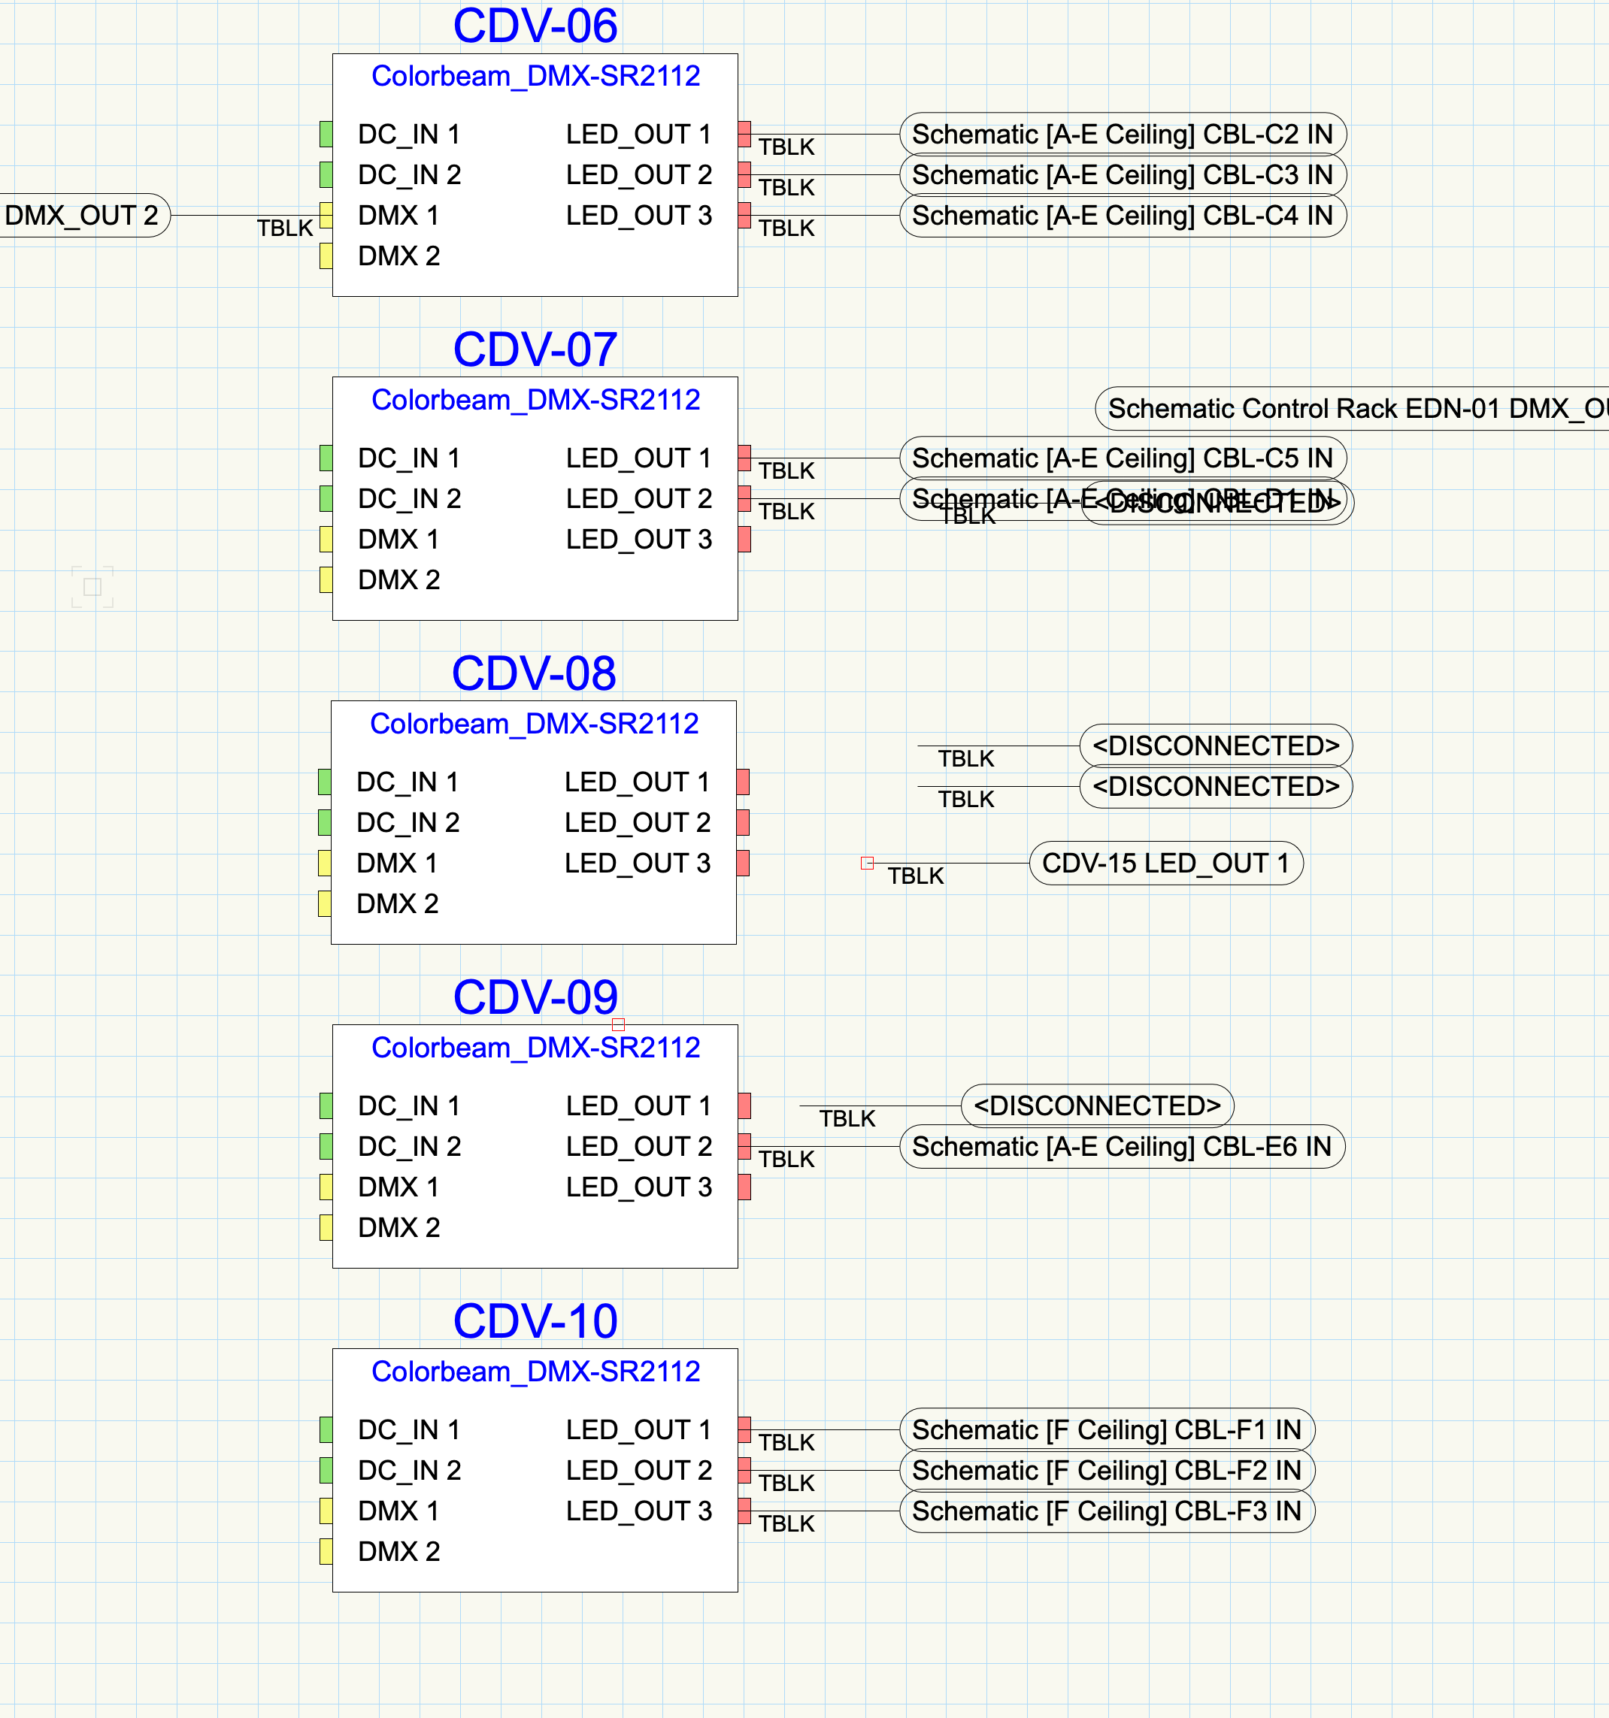This screenshot has width=1609, height=1718.
Task: Click the small red handle above CDV-09 block
Action: point(619,1025)
